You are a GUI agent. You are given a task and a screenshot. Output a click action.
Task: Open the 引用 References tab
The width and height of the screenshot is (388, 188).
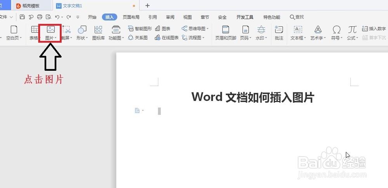[x=152, y=17]
